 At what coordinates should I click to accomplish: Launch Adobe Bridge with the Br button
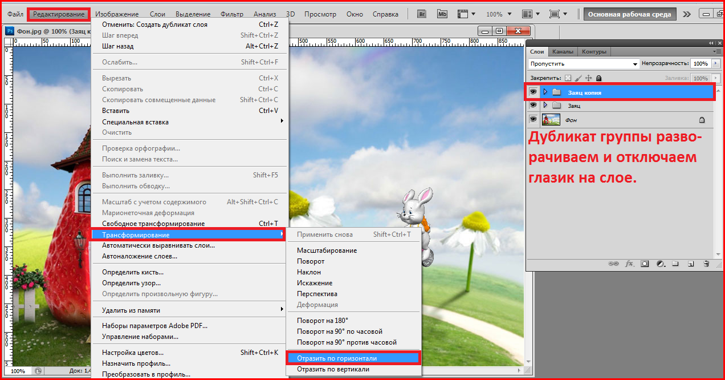click(x=422, y=14)
